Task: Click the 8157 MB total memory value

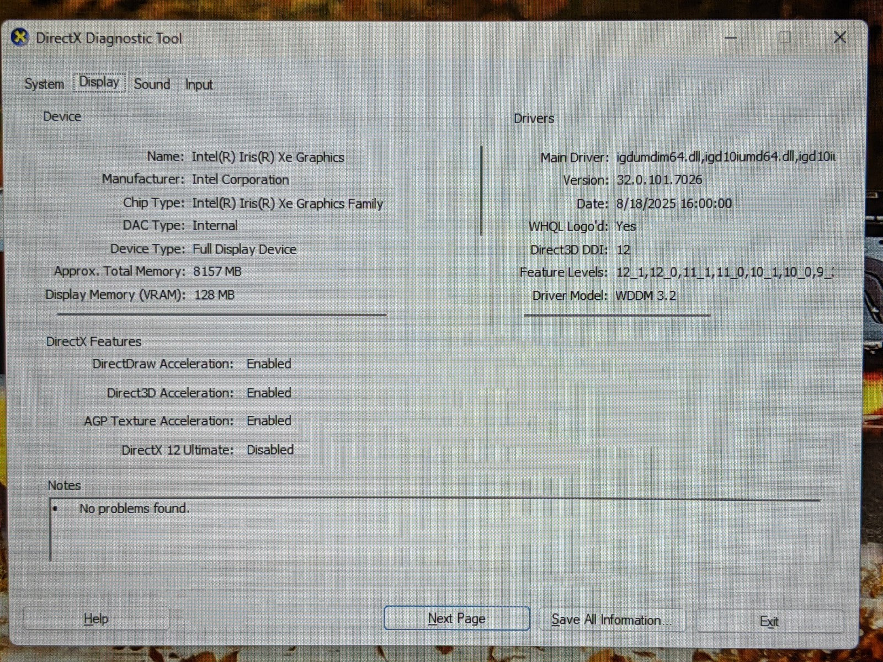Action: (x=217, y=271)
